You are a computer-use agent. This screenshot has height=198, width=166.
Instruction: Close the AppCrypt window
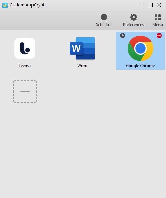[159, 5]
